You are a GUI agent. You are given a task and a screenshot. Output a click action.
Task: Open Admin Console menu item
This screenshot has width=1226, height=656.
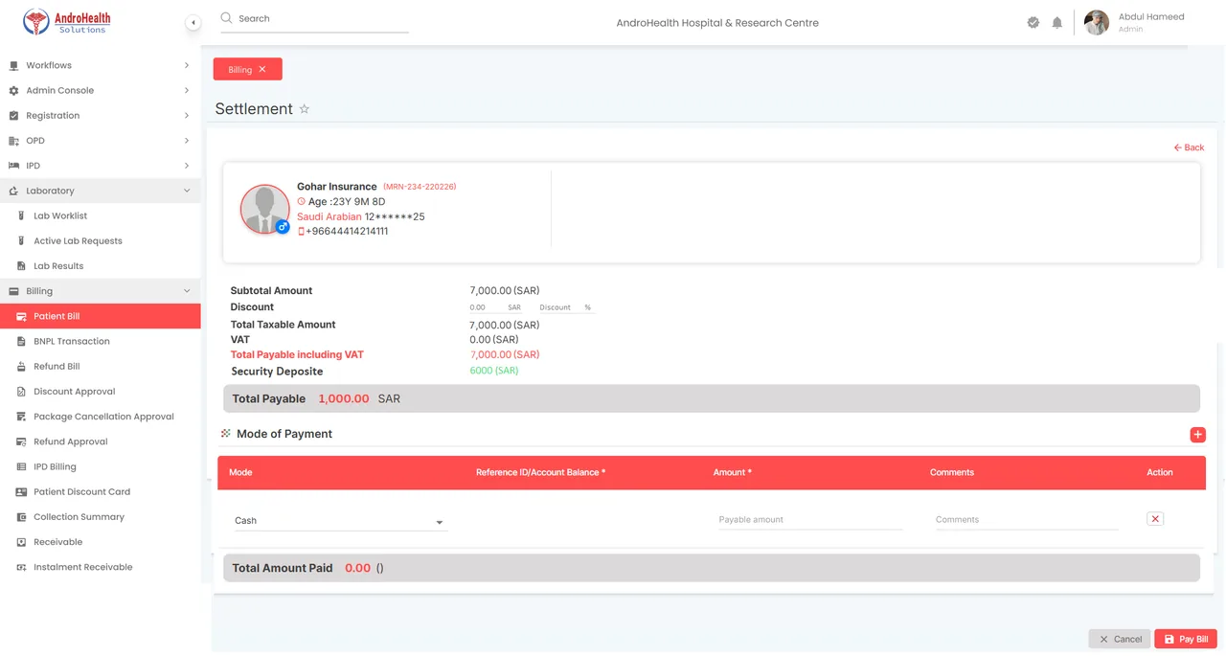point(100,90)
